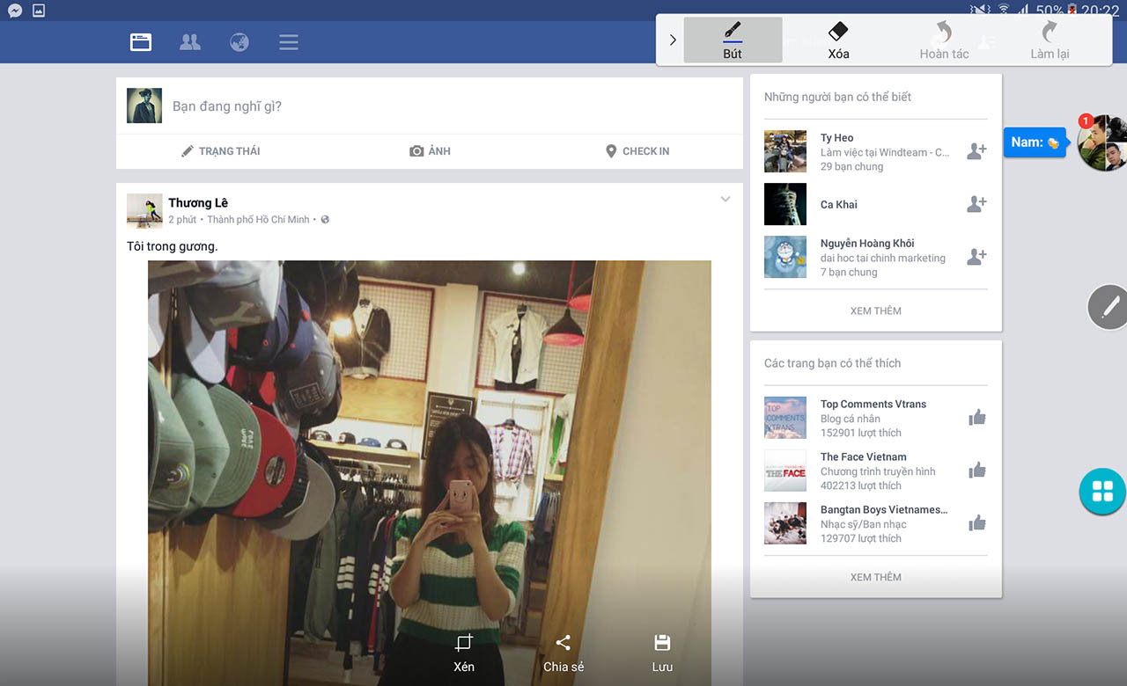The image size is (1127, 686).
Task: Open Ca Khai's profile picture
Action: (x=785, y=204)
